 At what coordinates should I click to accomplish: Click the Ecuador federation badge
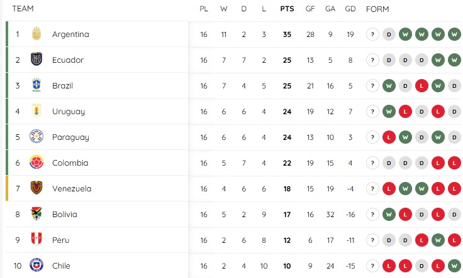click(x=36, y=59)
